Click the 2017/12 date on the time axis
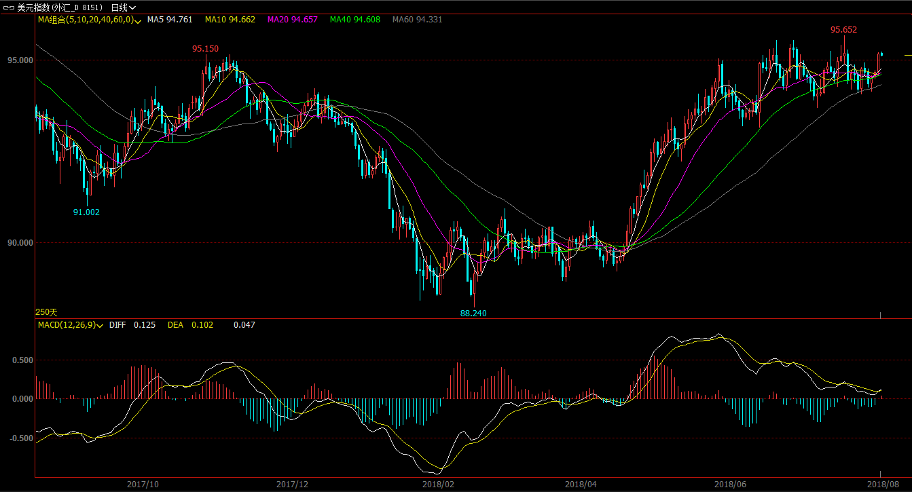Viewport: 912px width, 492px height. tap(293, 485)
